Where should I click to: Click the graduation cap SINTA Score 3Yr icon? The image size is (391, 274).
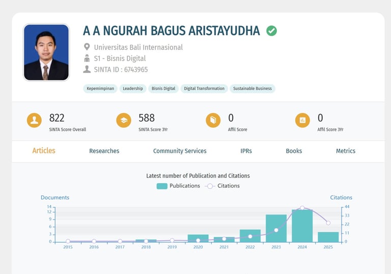pyautogui.click(x=124, y=120)
